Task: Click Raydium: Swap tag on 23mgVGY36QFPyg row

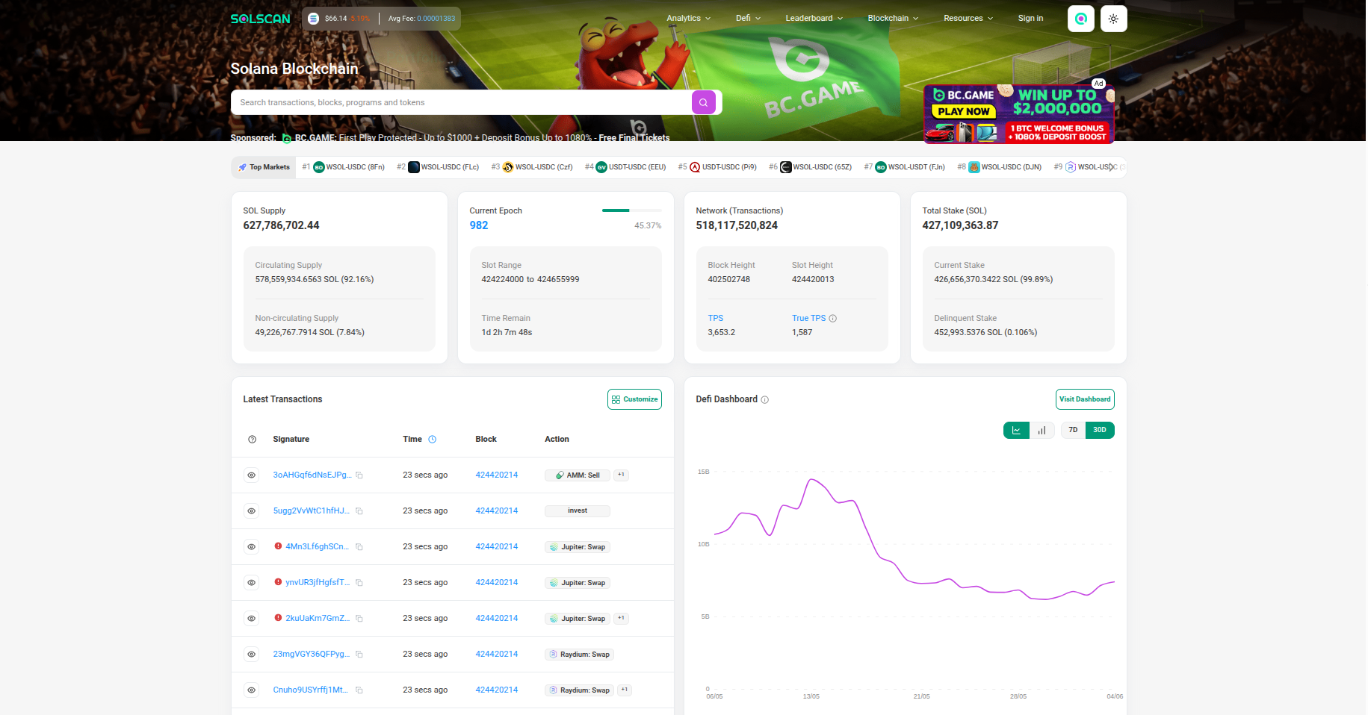Action: pyautogui.click(x=580, y=655)
